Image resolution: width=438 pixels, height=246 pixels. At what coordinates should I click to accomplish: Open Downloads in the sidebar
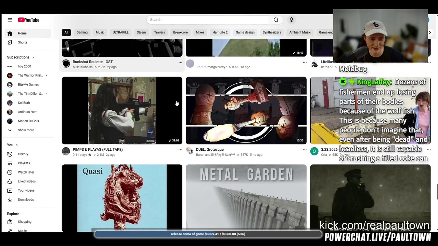[27, 200]
